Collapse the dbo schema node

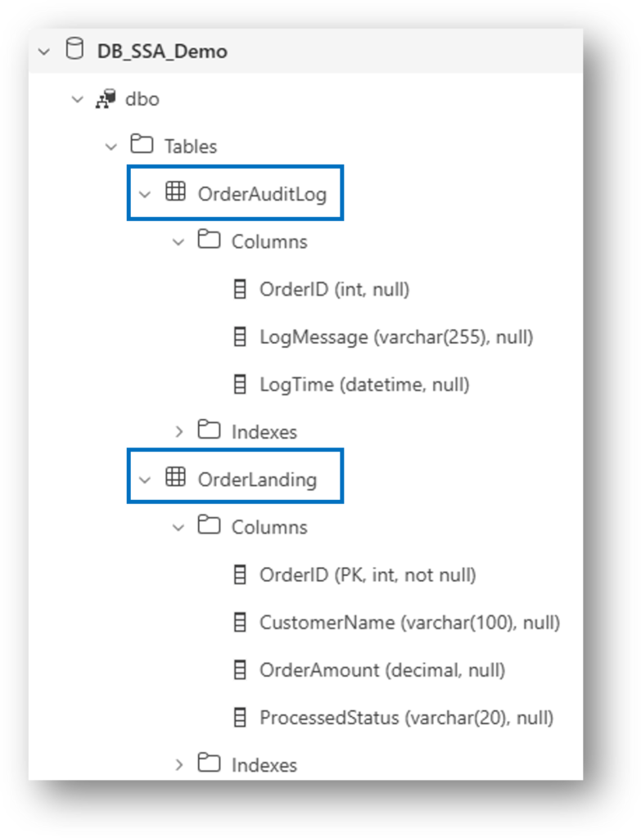pos(78,100)
